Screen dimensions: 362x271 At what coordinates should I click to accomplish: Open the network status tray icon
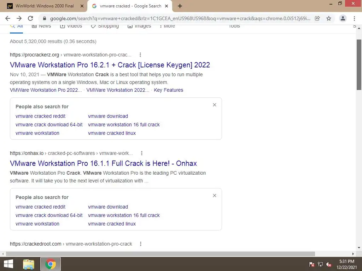[320, 264]
